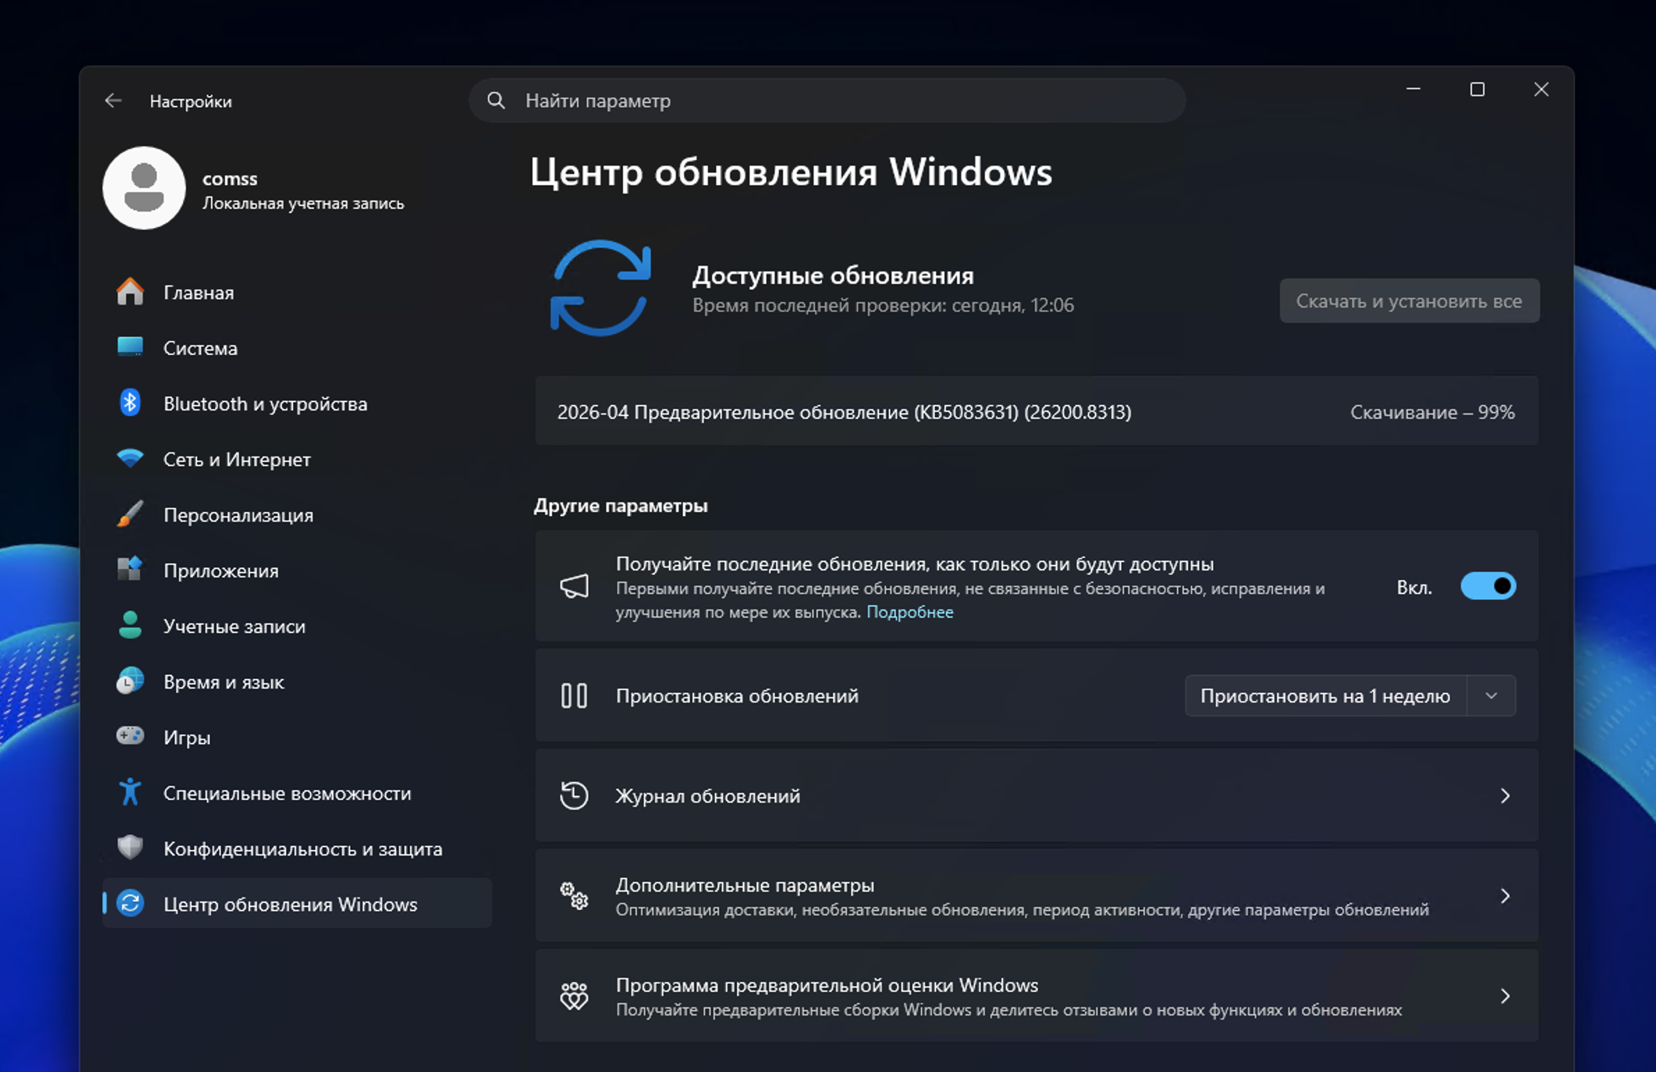Screen dimensions: 1656x1072
Task: Click the user avatar picture
Action: pos(144,188)
